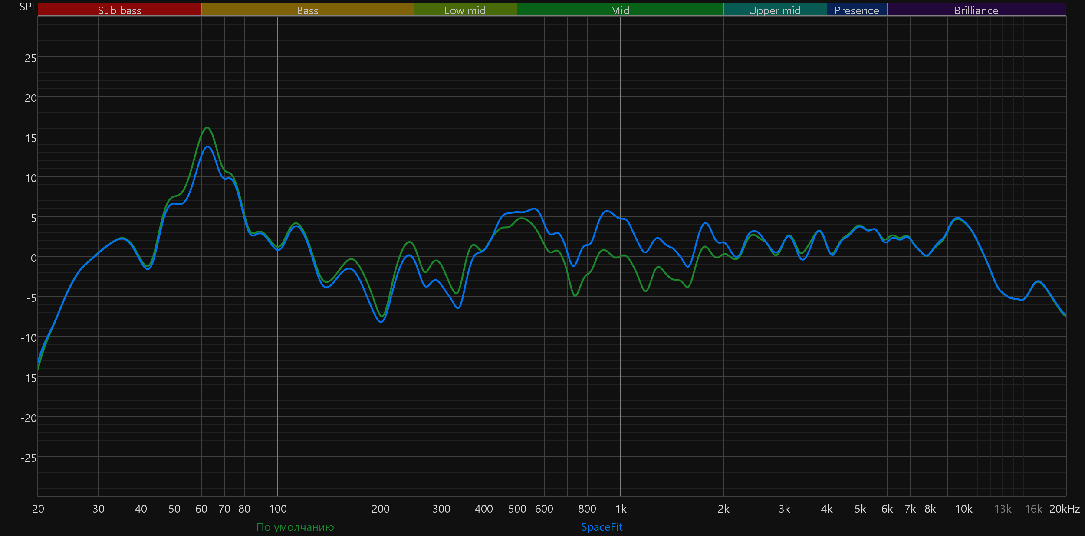This screenshot has height=536, width=1085.
Task: Click the 1k frequency axis label
Action: (621, 509)
